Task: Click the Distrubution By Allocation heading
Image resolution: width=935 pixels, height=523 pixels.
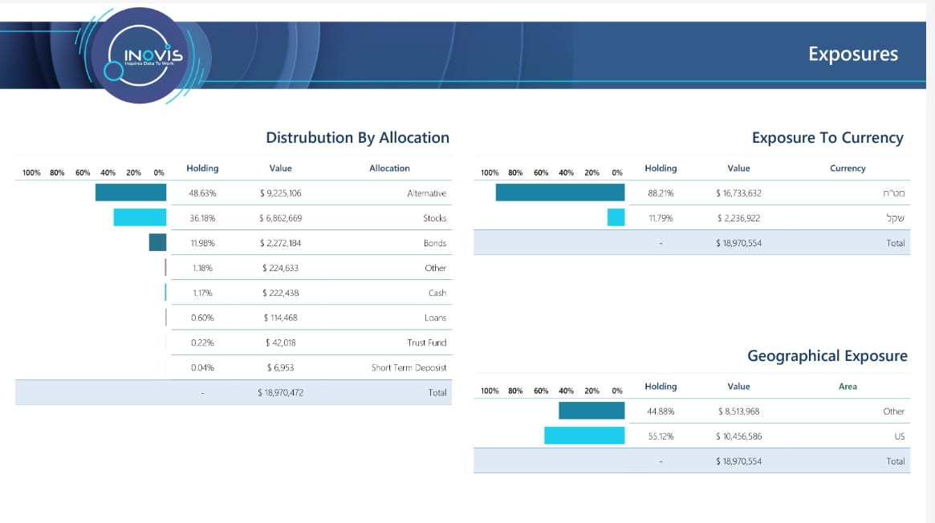Action: [x=357, y=137]
